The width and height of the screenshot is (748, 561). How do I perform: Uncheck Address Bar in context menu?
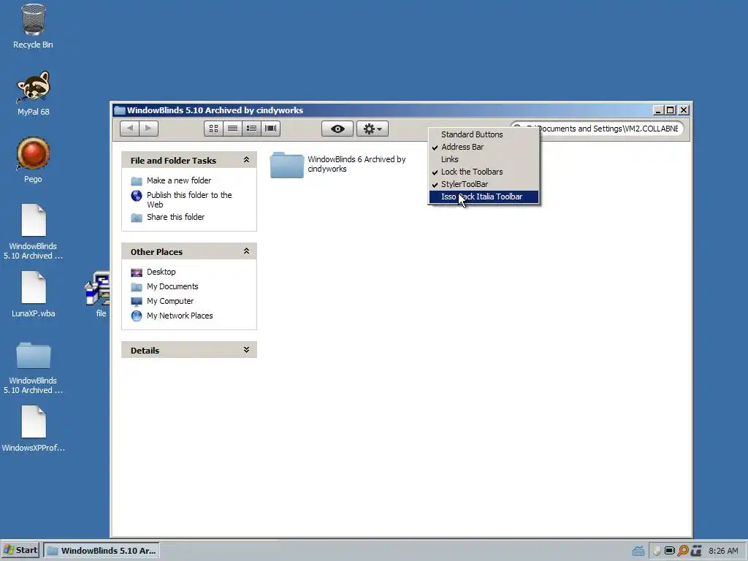(484, 147)
